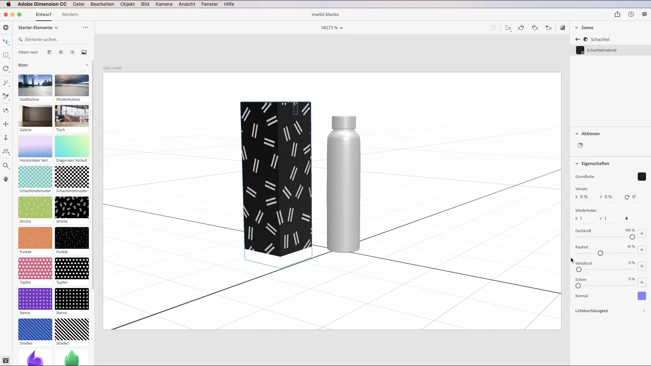Open the Starter-Elemente more options menu
The width and height of the screenshot is (651, 366).
click(x=85, y=27)
